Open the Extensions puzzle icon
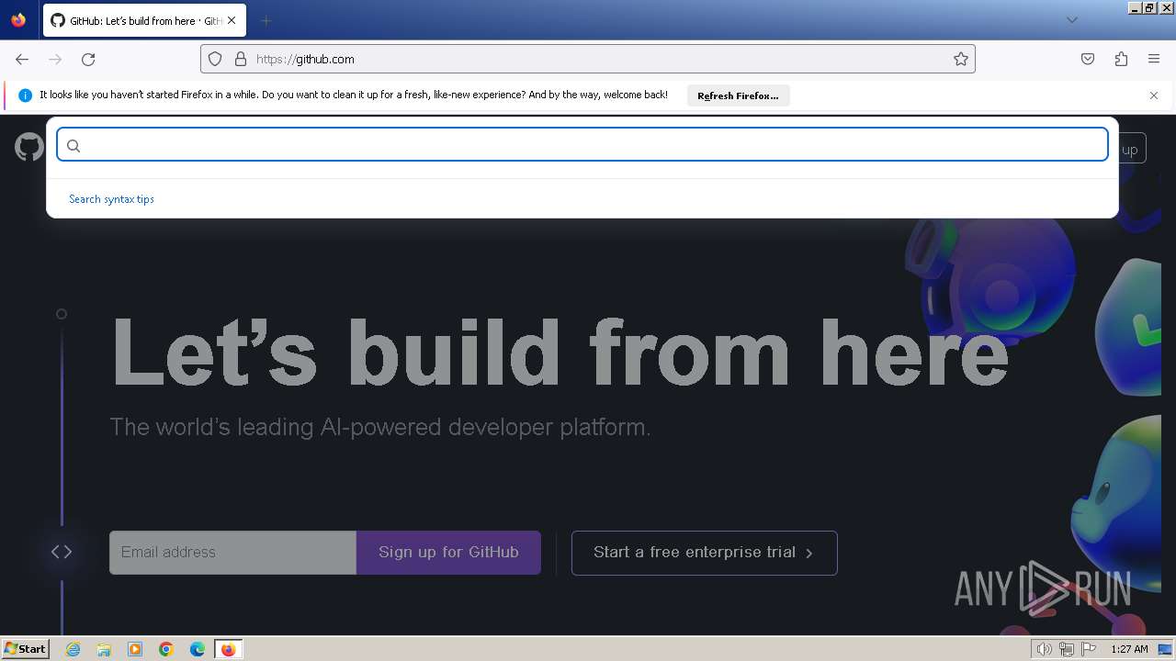The width and height of the screenshot is (1176, 661). [x=1121, y=59]
